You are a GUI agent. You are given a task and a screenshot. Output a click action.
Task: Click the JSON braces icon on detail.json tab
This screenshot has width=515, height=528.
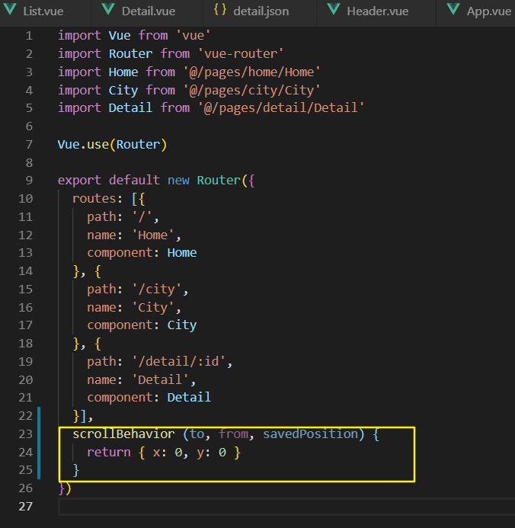pos(220,9)
